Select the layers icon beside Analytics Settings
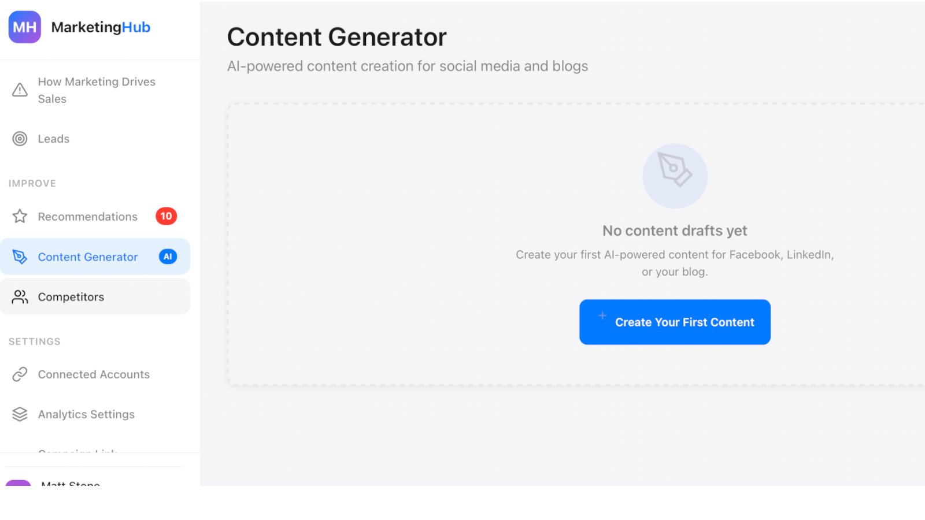 (20, 414)
